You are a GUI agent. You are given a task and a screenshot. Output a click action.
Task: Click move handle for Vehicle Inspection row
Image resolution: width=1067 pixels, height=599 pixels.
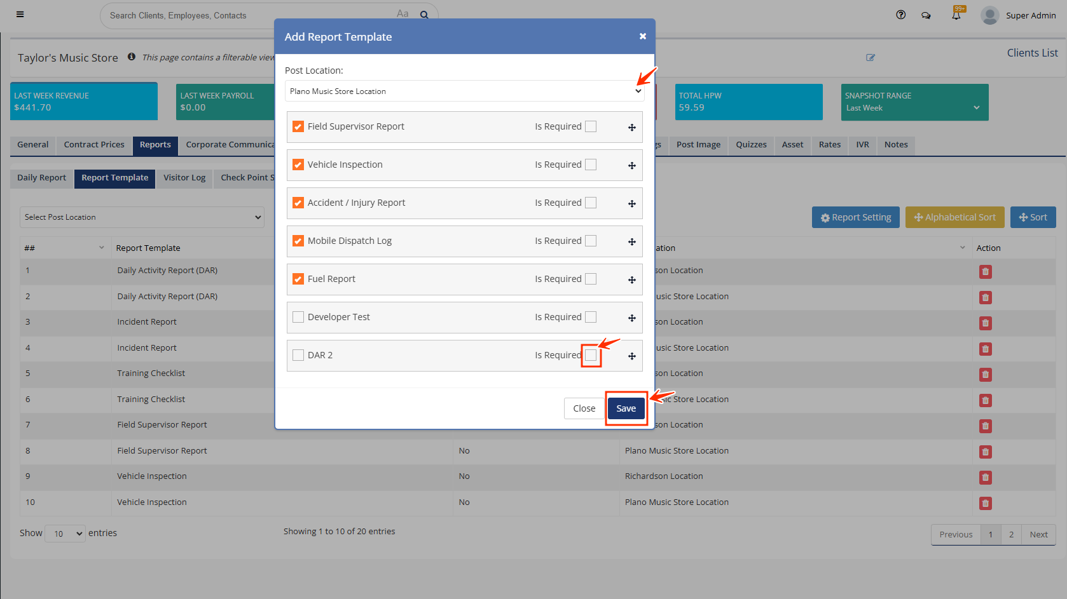click(x=631, y=166)
